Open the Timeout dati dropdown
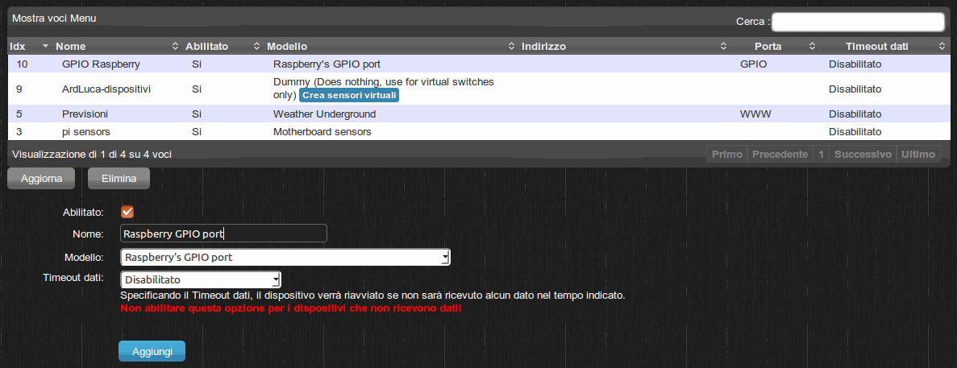Screen dimensions: 957x368 coord(201,279)
